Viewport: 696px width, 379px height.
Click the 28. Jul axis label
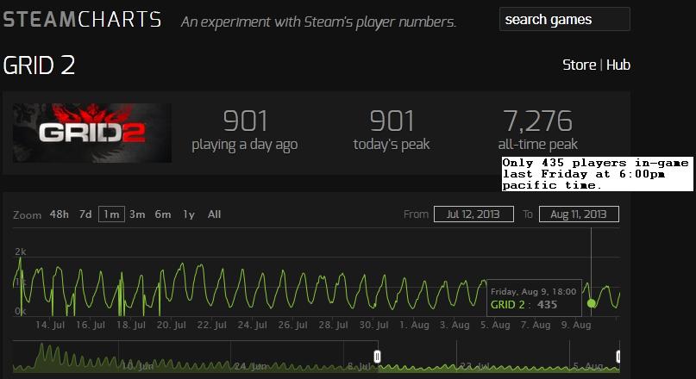[333, 325]
